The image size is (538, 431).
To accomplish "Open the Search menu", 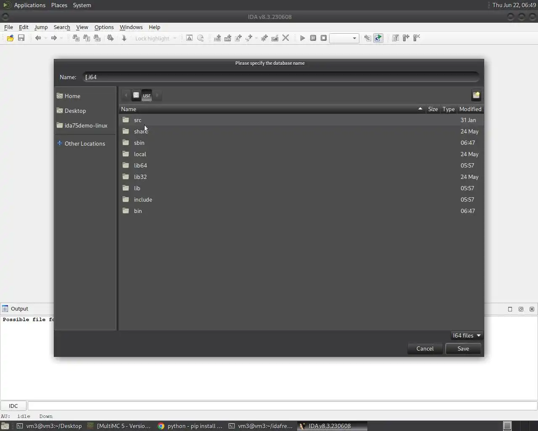I will [x=62, y=27].
